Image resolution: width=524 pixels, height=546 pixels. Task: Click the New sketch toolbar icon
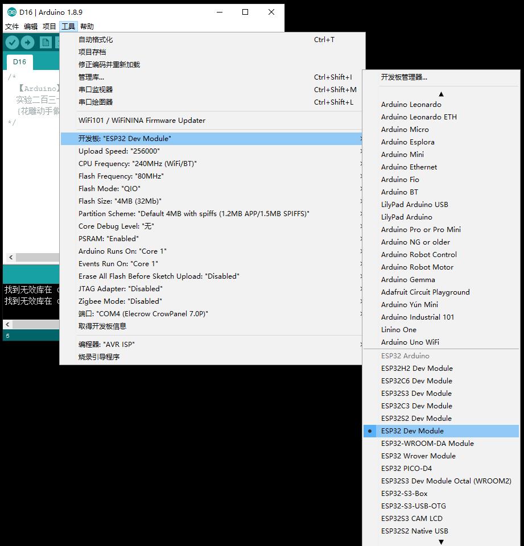(x=46, y=43)
